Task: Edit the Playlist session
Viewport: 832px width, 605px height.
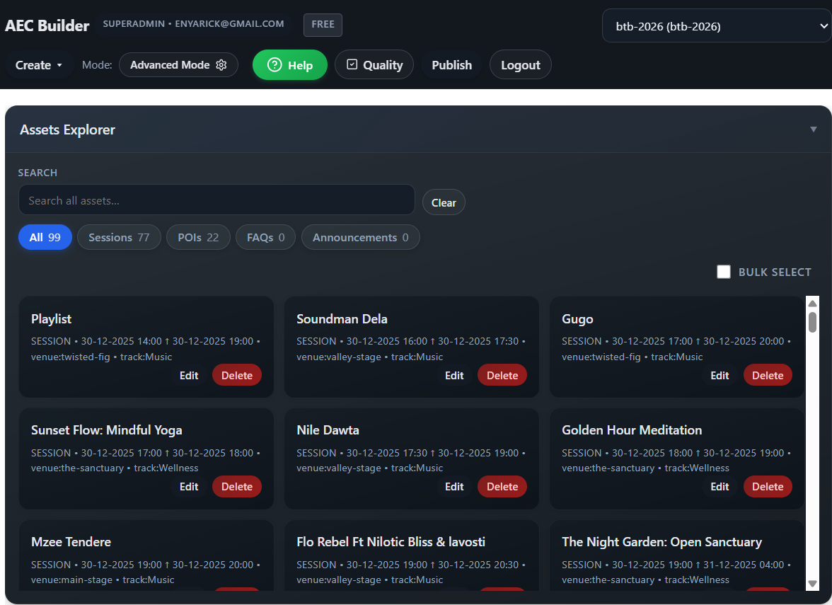Action: [188, 375]
